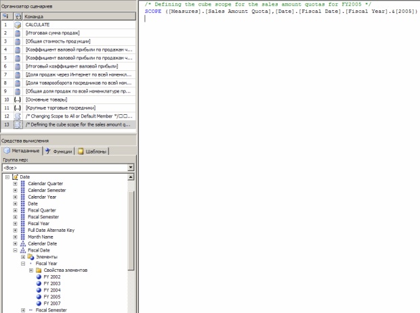
Task: Click the Свойства элементов folder icon
Action: pos(39,270)
